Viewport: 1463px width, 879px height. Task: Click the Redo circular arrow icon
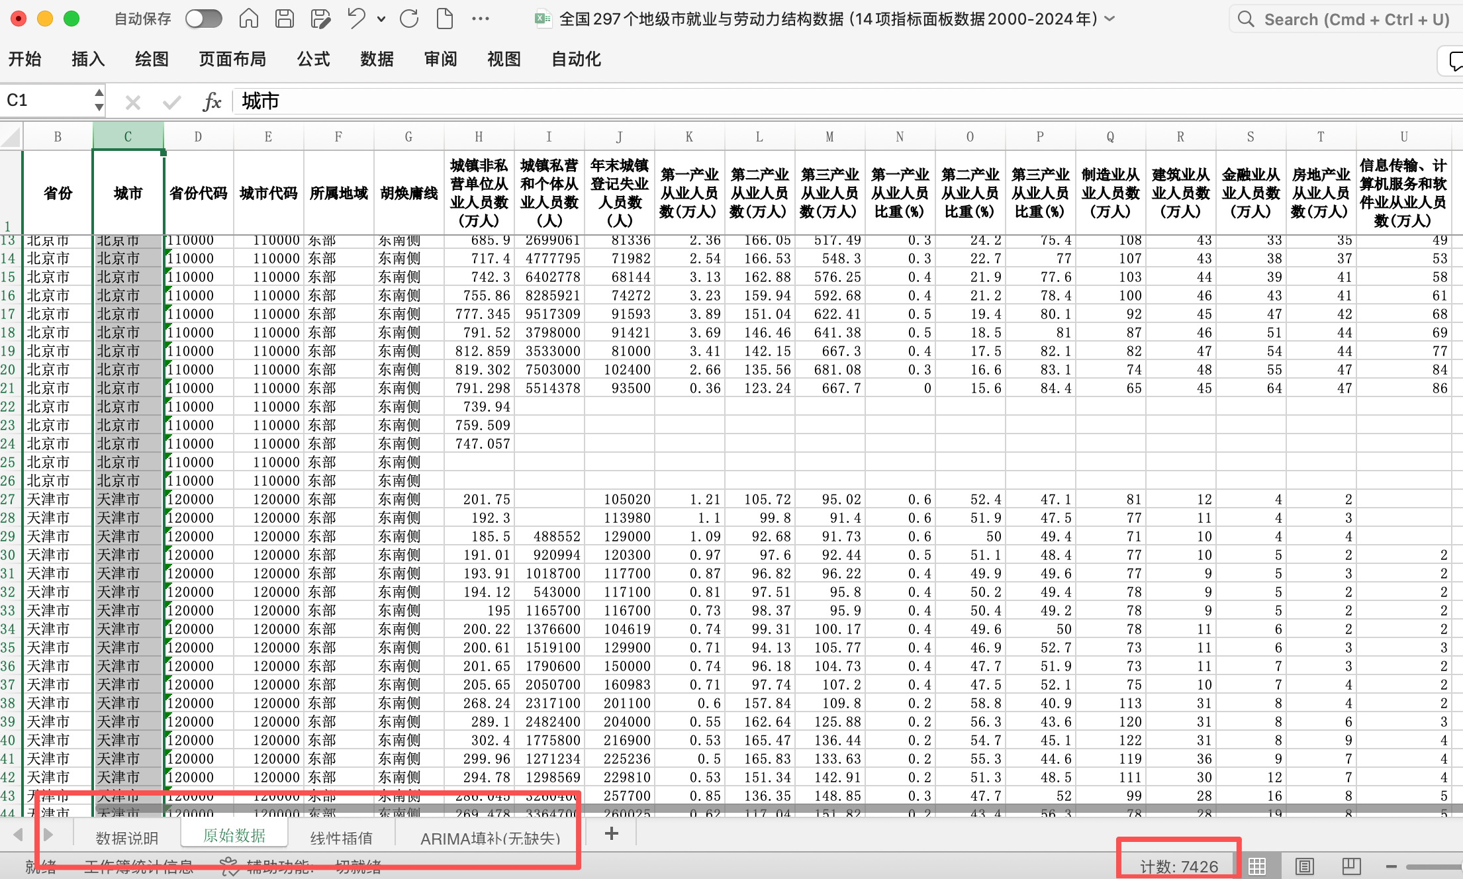pyautogui.click(x=409, y=19)
